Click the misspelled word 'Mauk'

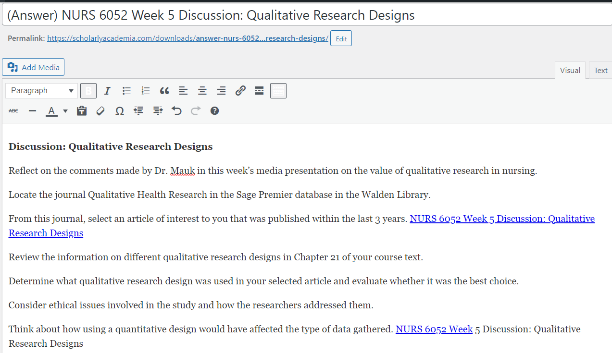point(183,171)
